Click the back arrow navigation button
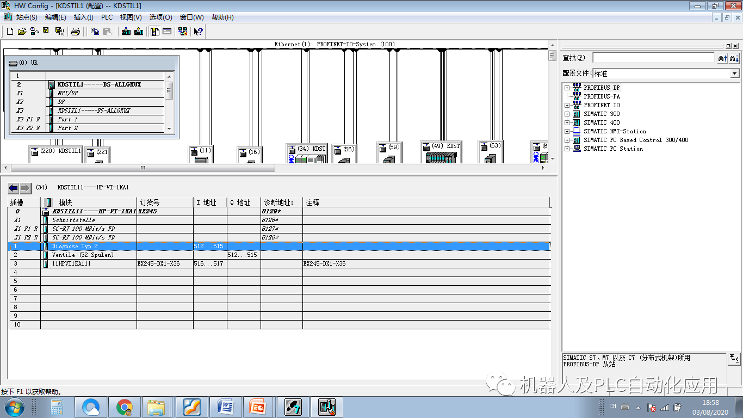Viewport: 743px width, 418px height. 13,188
